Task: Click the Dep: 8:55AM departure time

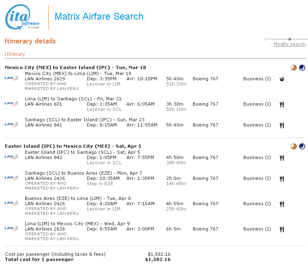Action: coord(102,229)
